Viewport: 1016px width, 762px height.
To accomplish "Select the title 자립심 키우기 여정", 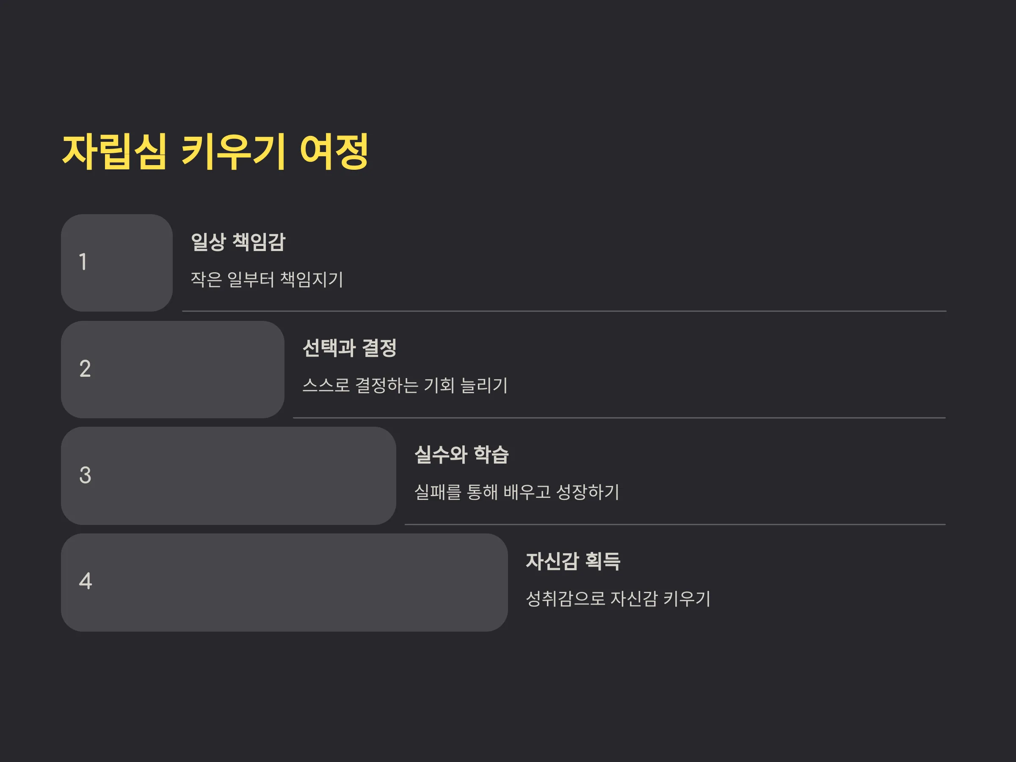I will click(x=215, y=152).
